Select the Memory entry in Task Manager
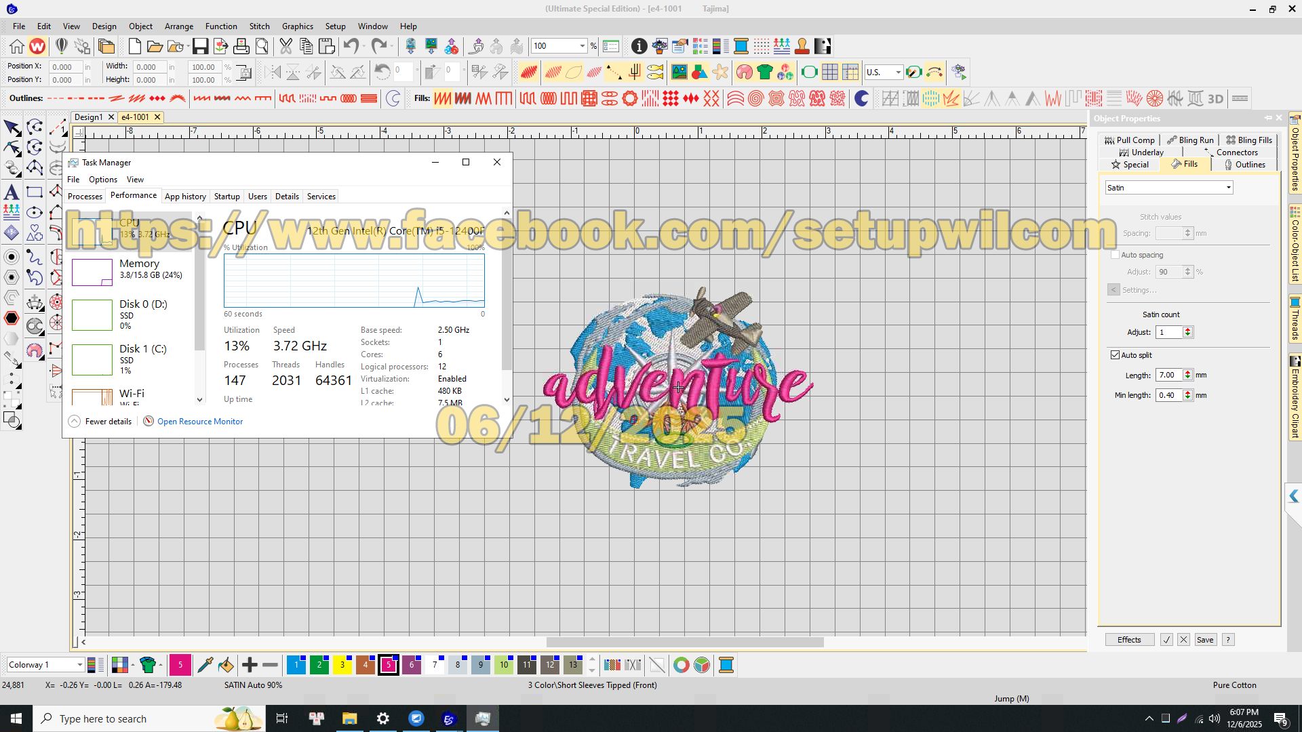Viewport: 1302px width, 732px height. (x=132, y=271)
